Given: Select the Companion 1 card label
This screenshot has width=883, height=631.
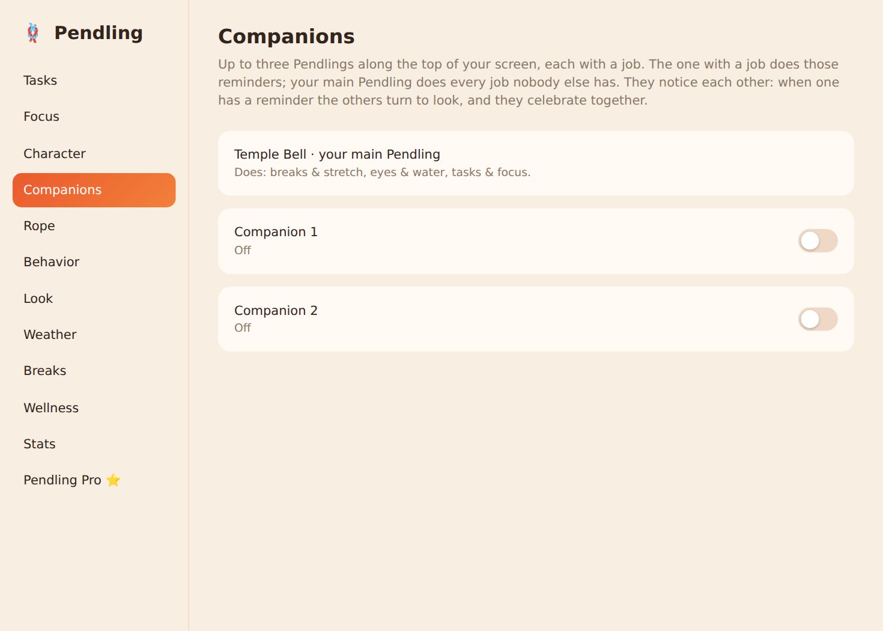Looking at the screenshot, I should [x=276, y=232].
